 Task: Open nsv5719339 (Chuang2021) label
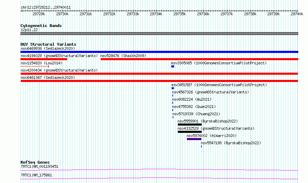196,114
